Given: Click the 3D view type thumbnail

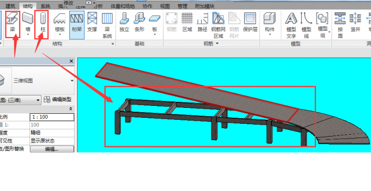Looking at the screenshot, I should [x=5, y=80].
